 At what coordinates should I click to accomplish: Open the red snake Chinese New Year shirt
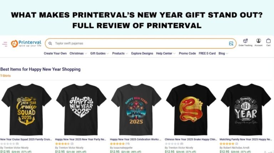(191, 109)
